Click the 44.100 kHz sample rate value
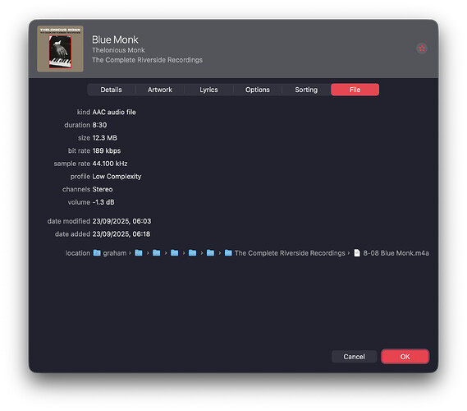Screen dimensions: 467x411 tap(110, 164)
